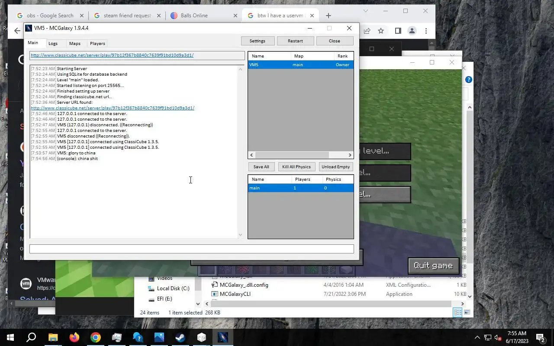The image size is (554, 346).
Task: Open taskbar search magnifier
Action: [x=32, y=337]
